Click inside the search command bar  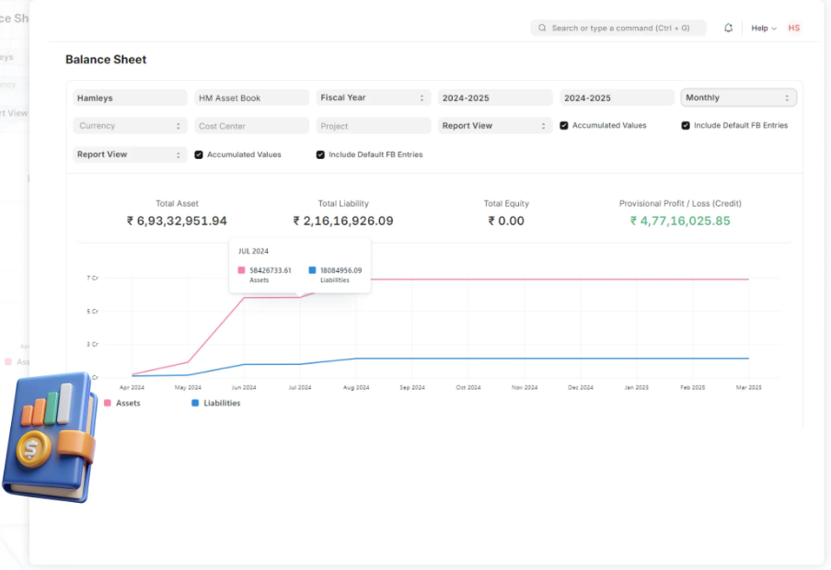coord(617,28)
